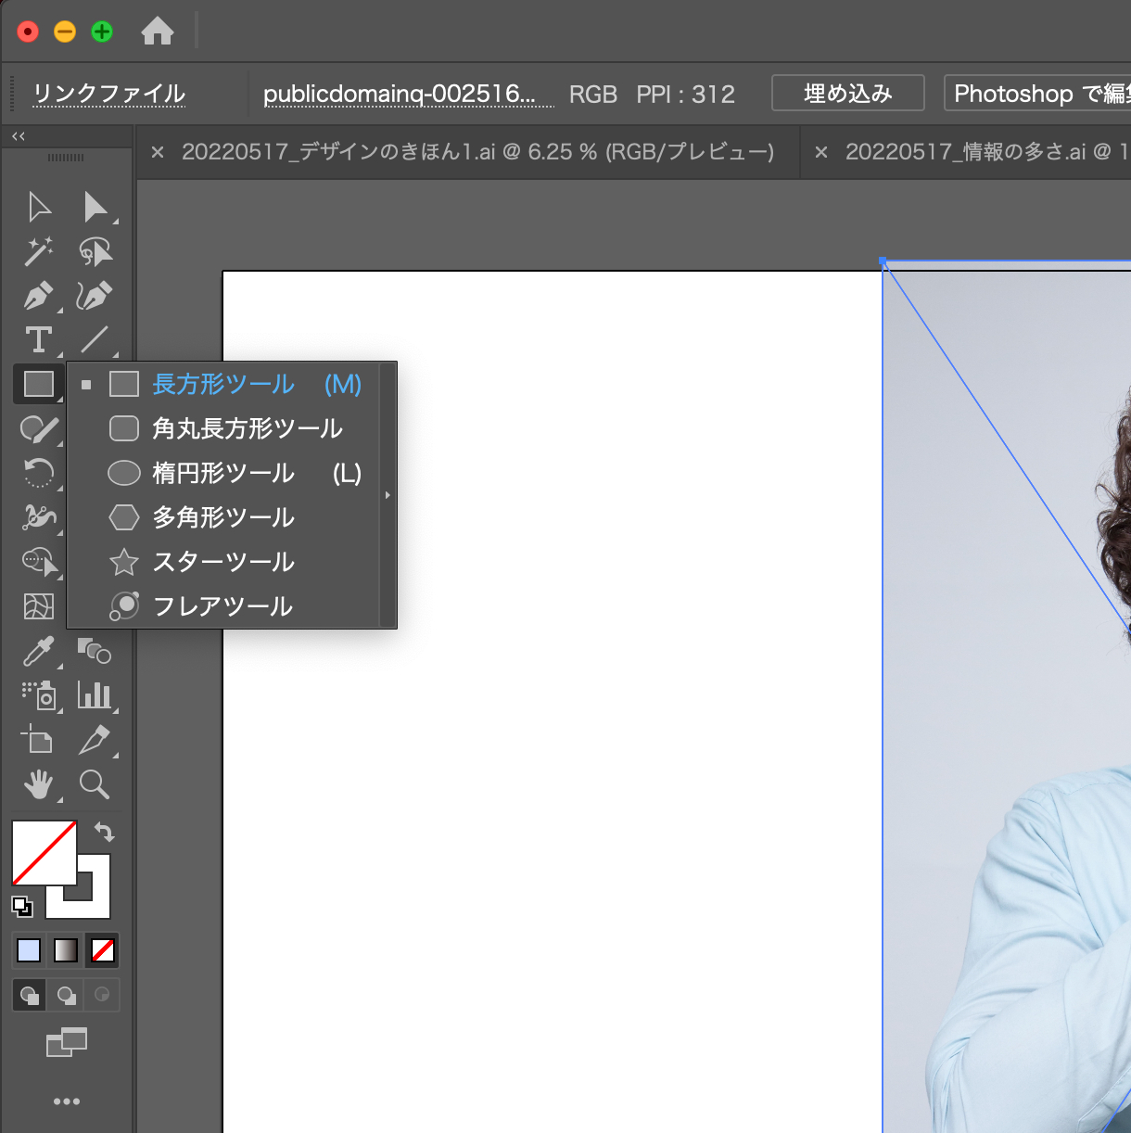
Task: Enable Draw Behind drawing mode
Action: point(65,994)
